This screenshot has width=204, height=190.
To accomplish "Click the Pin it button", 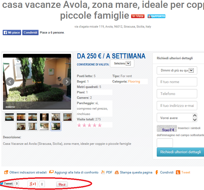I will [x=62, y=184].
